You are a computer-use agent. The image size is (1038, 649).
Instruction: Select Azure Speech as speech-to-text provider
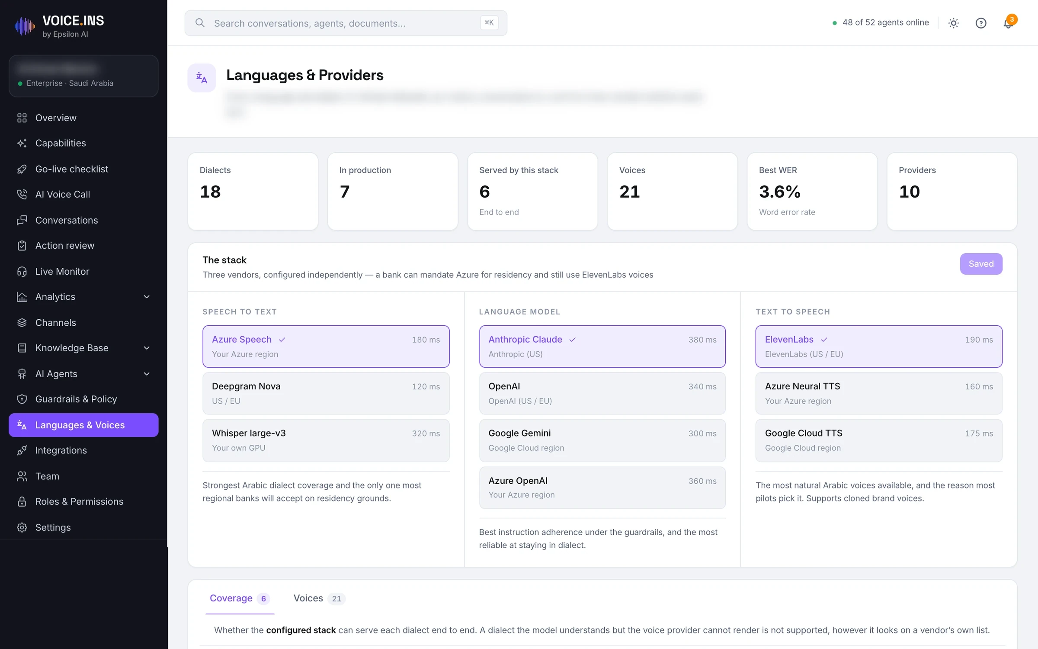(x=326, y=347)
